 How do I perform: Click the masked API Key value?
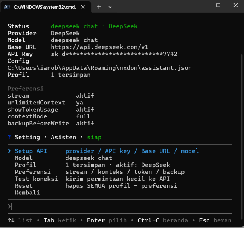(x=114, y=54)
